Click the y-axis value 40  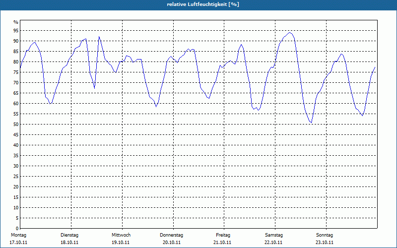pyautogui.click(x=16, y=145)
